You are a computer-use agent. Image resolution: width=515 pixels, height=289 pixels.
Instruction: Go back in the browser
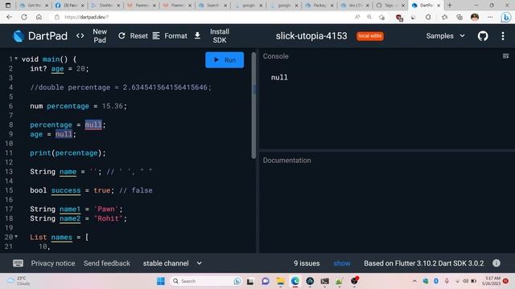click(9, 17)
